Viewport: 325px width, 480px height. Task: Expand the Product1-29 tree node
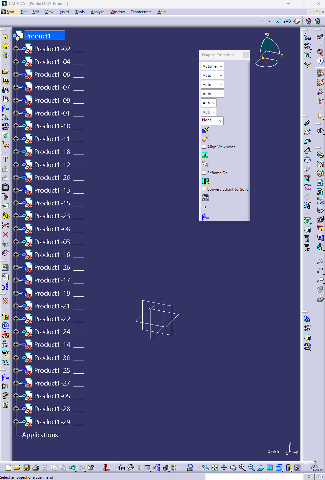(x=16, y=422)
